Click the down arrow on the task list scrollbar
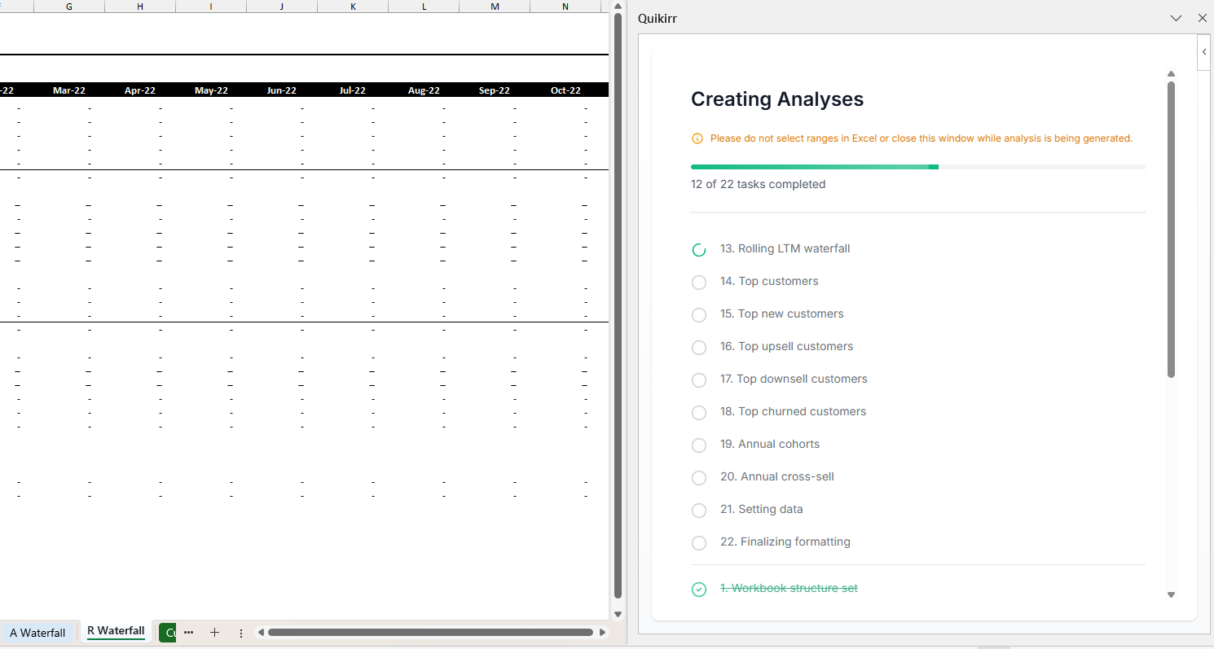This screenshot has height=649, width=1214. point(1171,594)
